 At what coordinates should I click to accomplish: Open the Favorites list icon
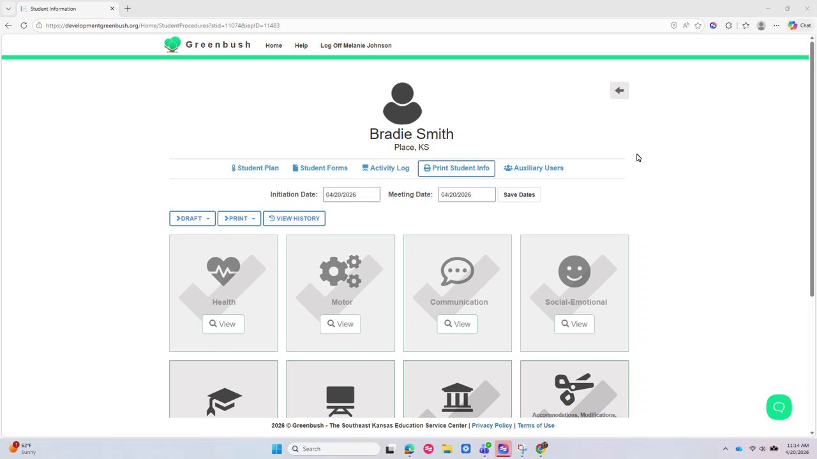[x=746, y=25]
